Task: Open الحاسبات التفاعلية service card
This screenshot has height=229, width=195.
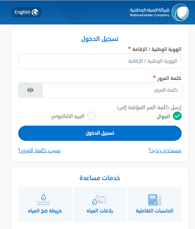Action: click(x=155, y=204)
